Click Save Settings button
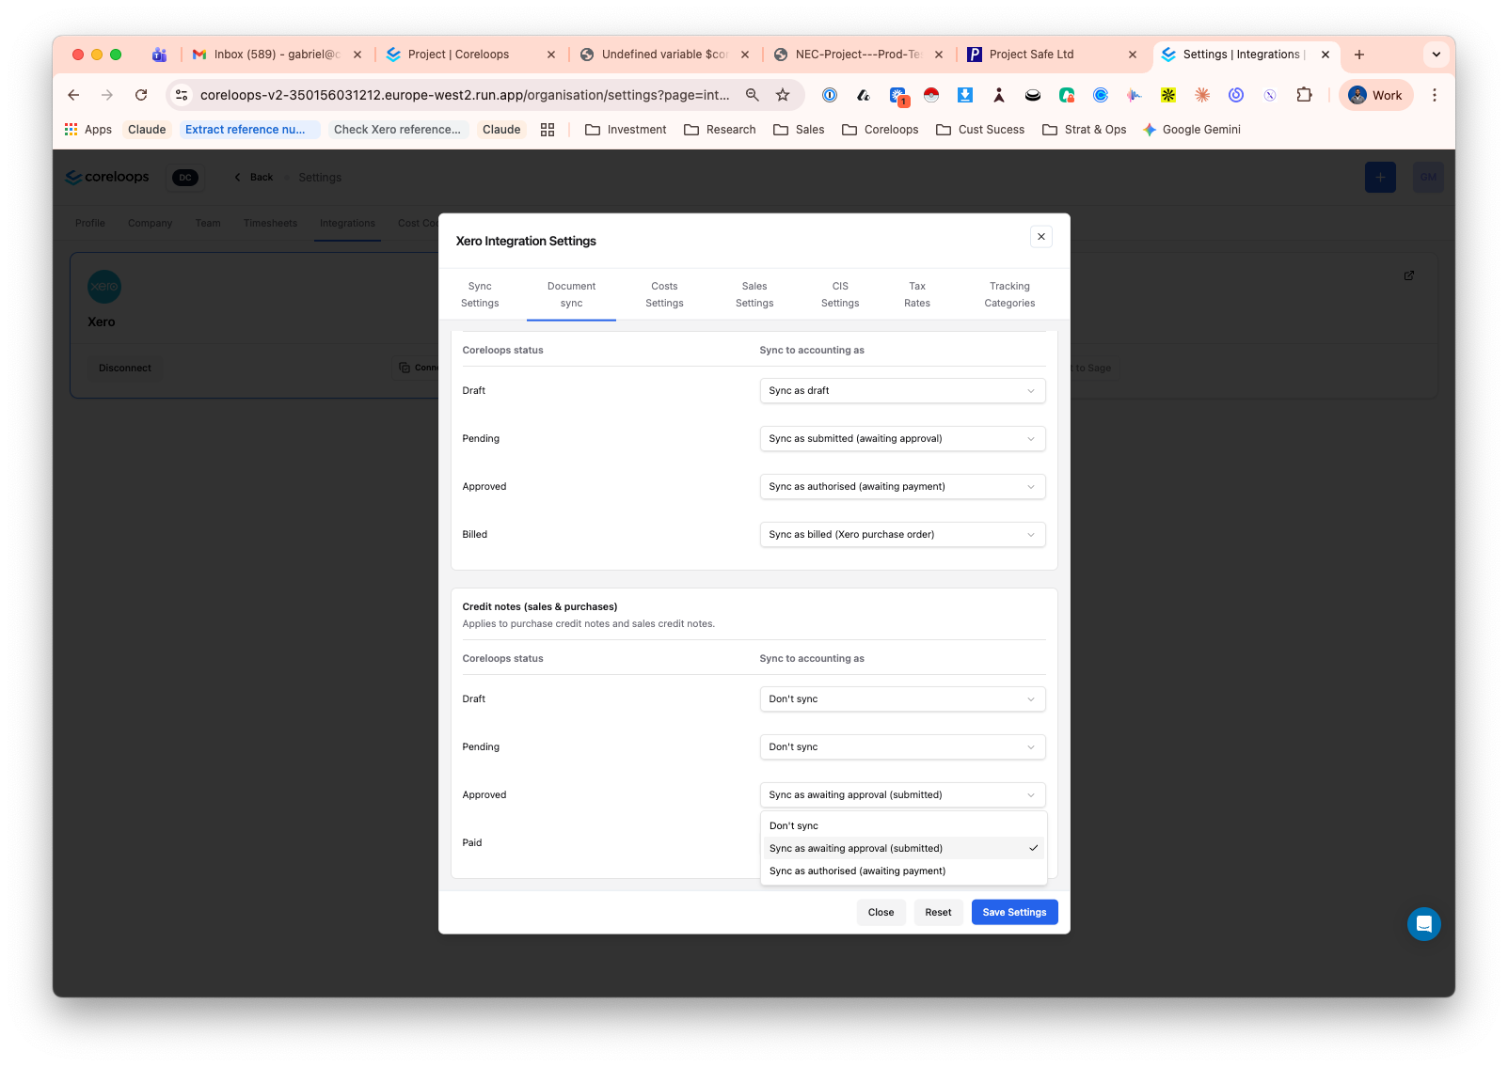This screenshot has height=1067, width=1508. pos(1014,913)
